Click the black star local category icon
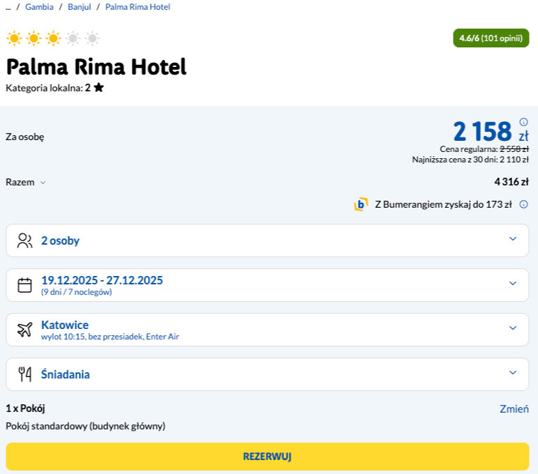538x474 pixels. click(x=99, y=88)
